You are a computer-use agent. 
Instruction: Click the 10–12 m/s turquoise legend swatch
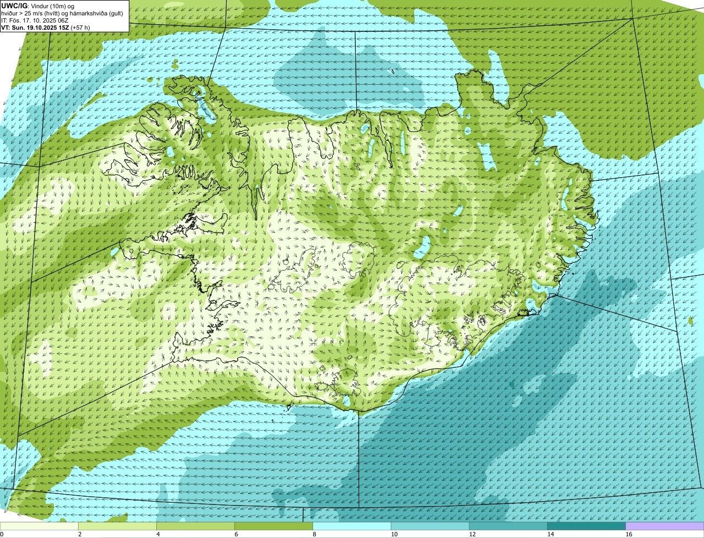click(x=430, y=526)
